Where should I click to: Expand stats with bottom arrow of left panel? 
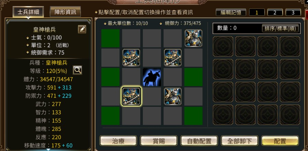coord(48,150)
